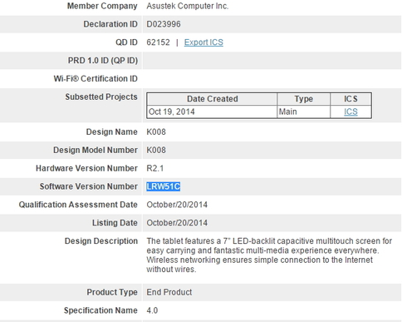Click the Design Model Number value K008

click(156, 150)
